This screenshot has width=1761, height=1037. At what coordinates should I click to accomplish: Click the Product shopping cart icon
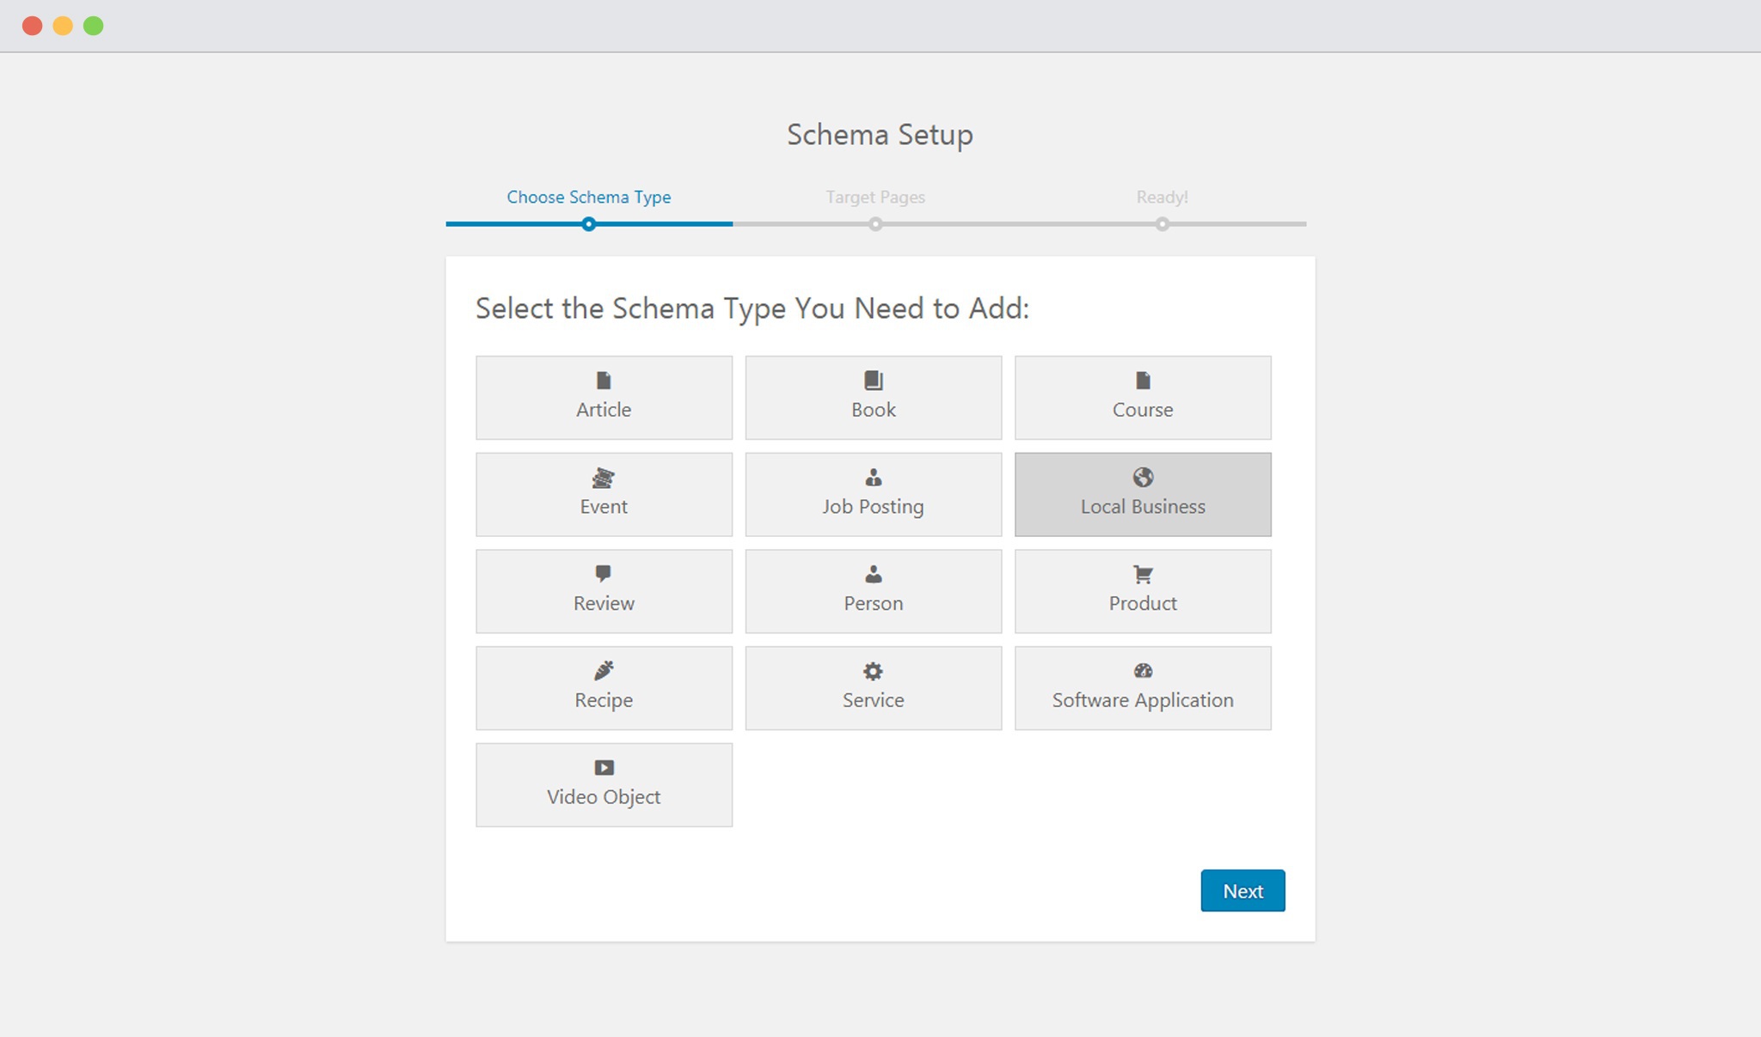pyautogui.click(x=1142, y=575)
